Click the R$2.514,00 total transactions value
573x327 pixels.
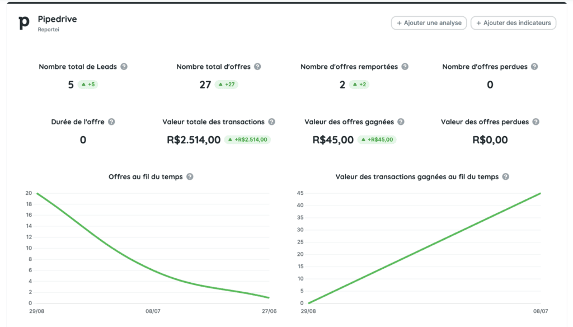194,140
